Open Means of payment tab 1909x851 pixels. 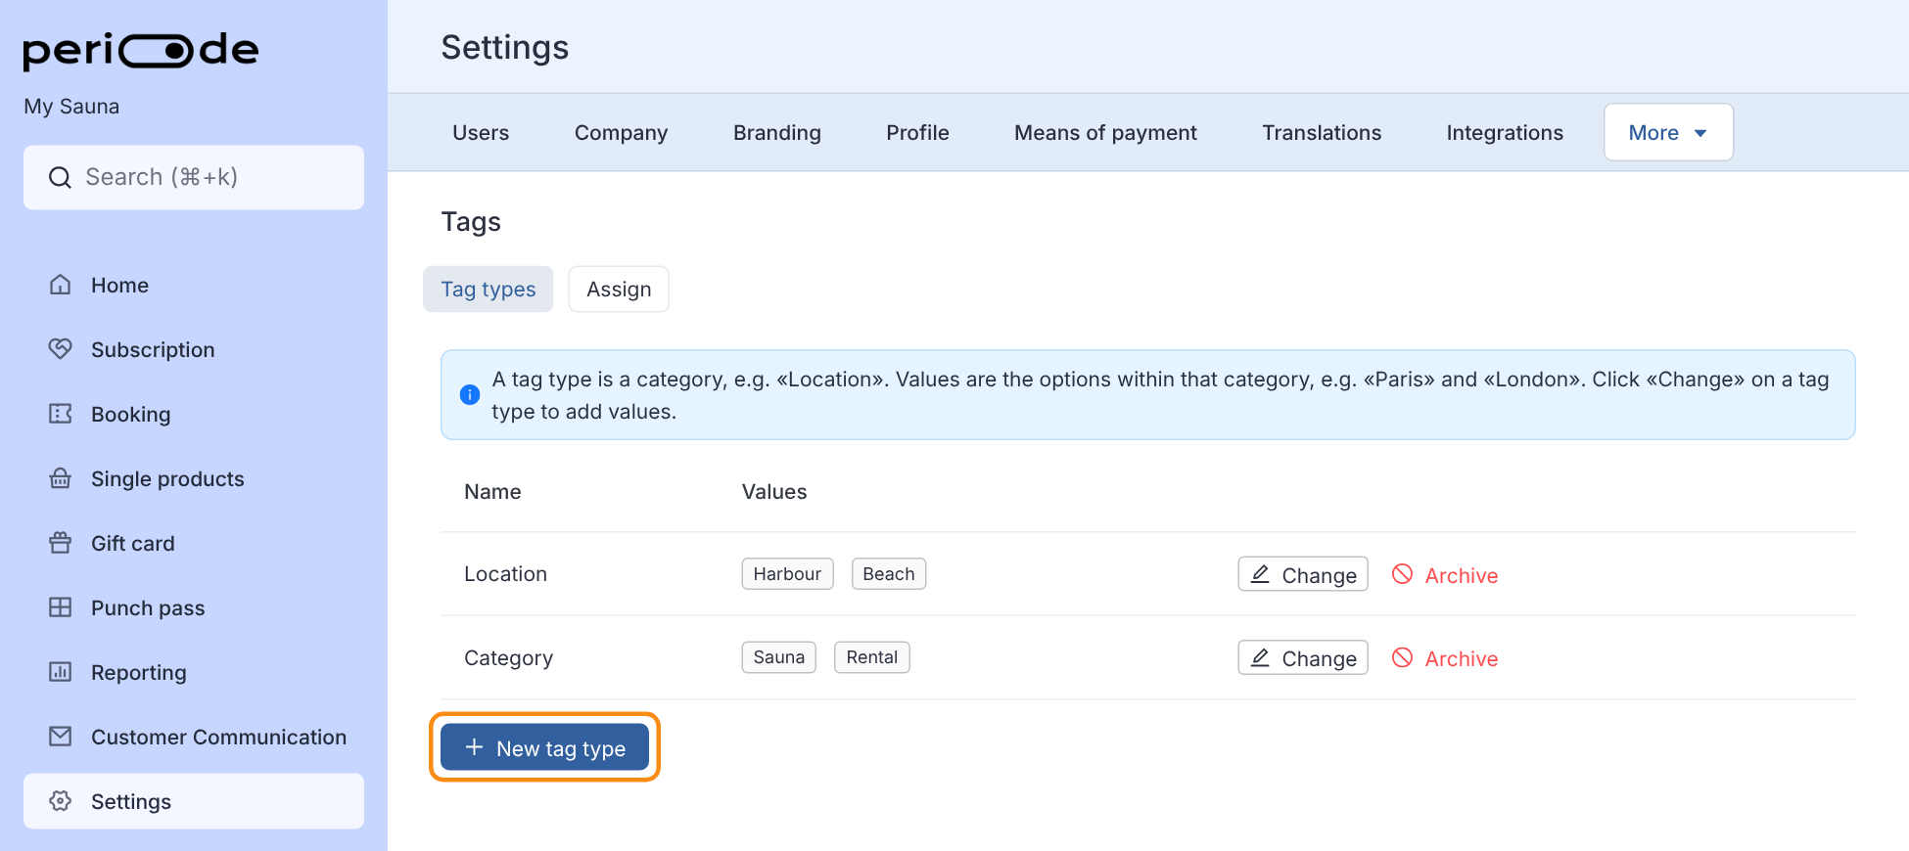pos(1105,133)
